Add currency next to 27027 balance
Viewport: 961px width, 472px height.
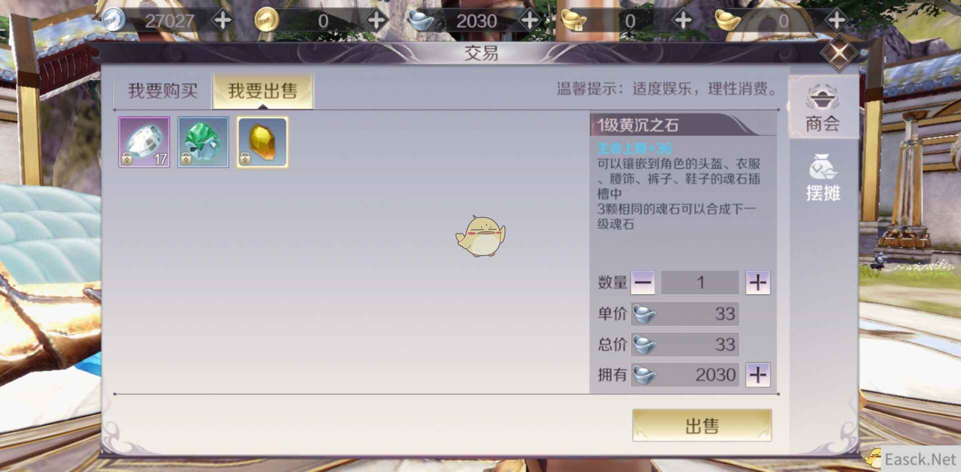[222, 21]
